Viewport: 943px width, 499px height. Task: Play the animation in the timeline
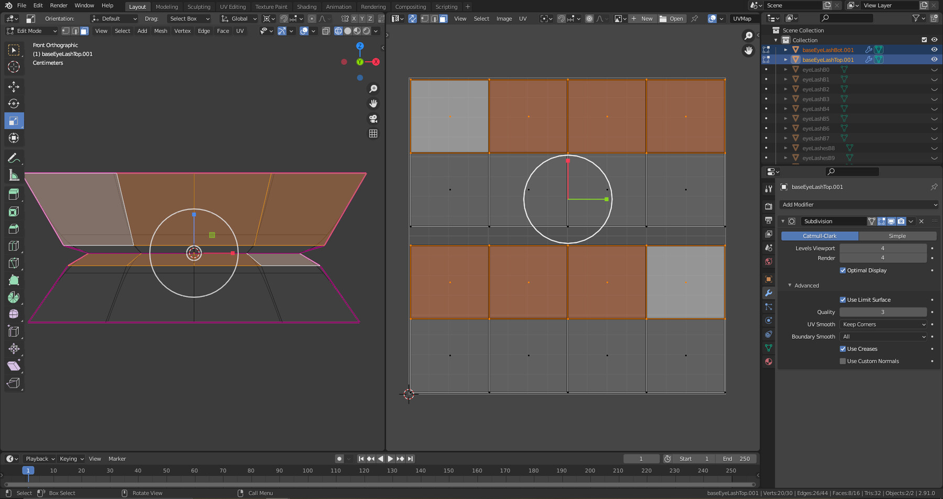[x=390, y=459]
